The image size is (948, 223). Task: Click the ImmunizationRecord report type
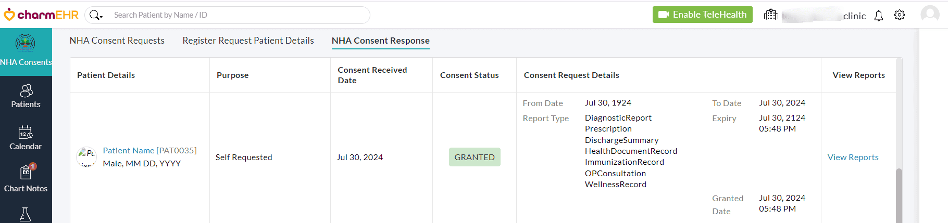click(x=625, y=162)
